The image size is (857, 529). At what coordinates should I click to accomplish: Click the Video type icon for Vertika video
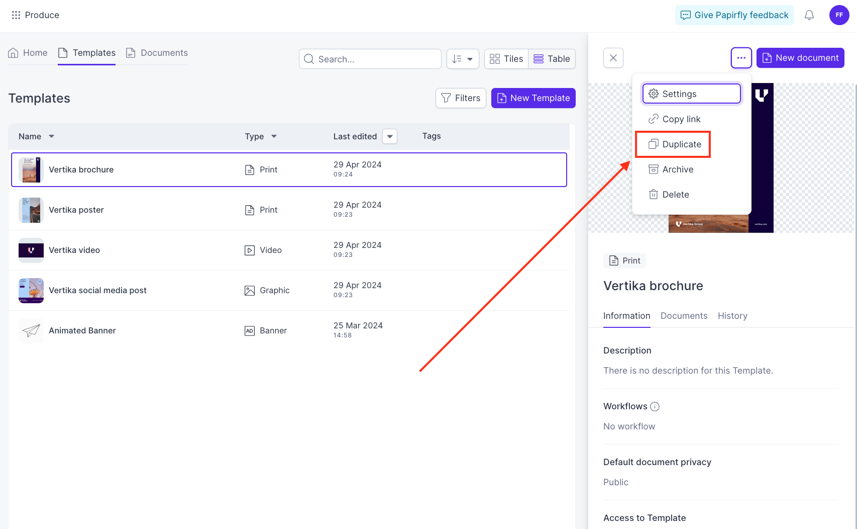tap(250, 250)
